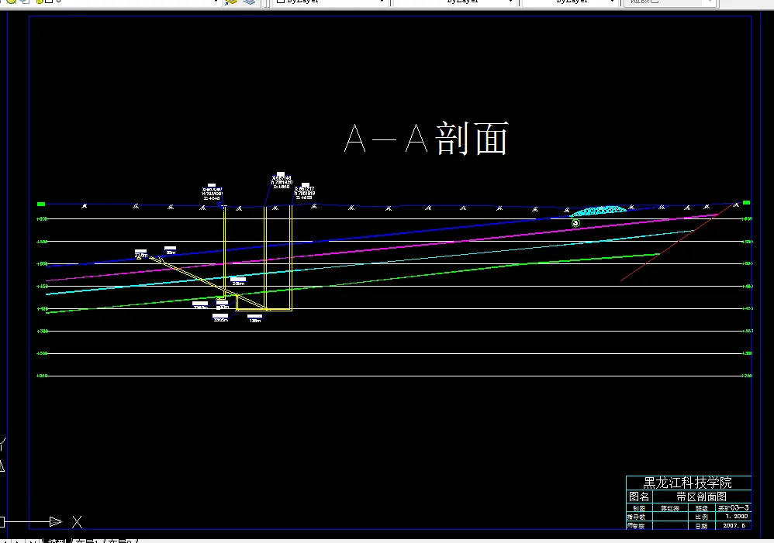
Task: Click the 2007.6 date value
Action: [x=734, y=526]
